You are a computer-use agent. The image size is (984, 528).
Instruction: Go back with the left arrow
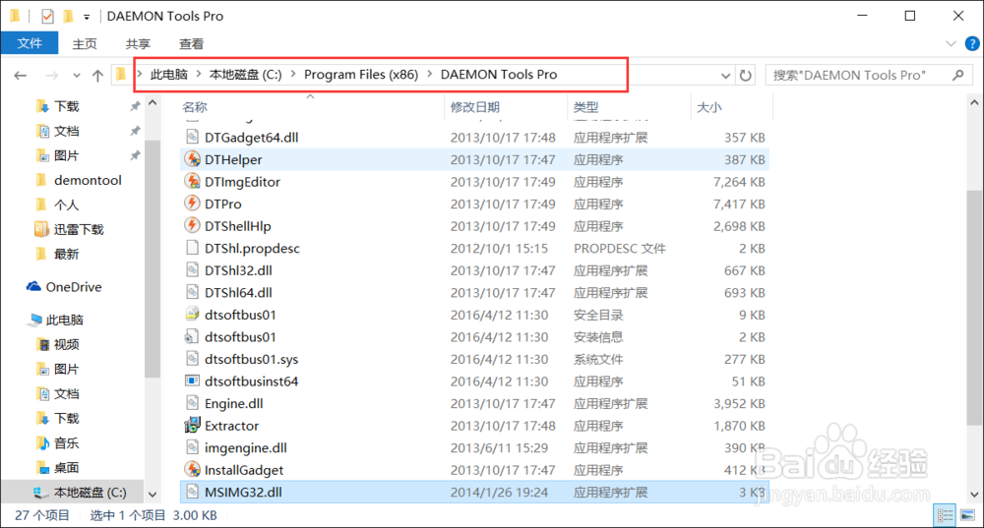pos(21,76)
